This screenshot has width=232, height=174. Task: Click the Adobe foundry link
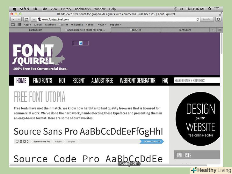tap(58, 141)
